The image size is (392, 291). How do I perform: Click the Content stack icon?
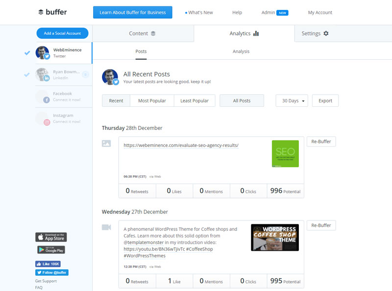point(153,33)
